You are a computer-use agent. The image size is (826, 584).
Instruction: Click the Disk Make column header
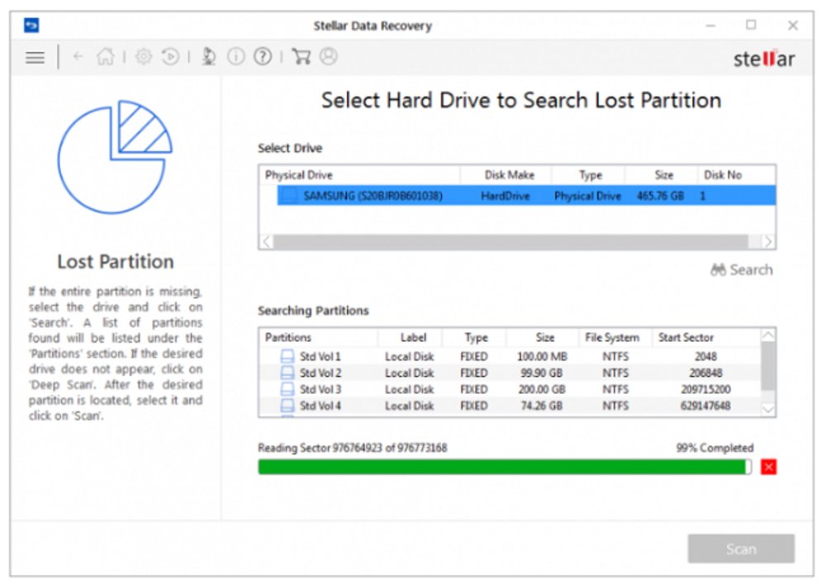506,175
